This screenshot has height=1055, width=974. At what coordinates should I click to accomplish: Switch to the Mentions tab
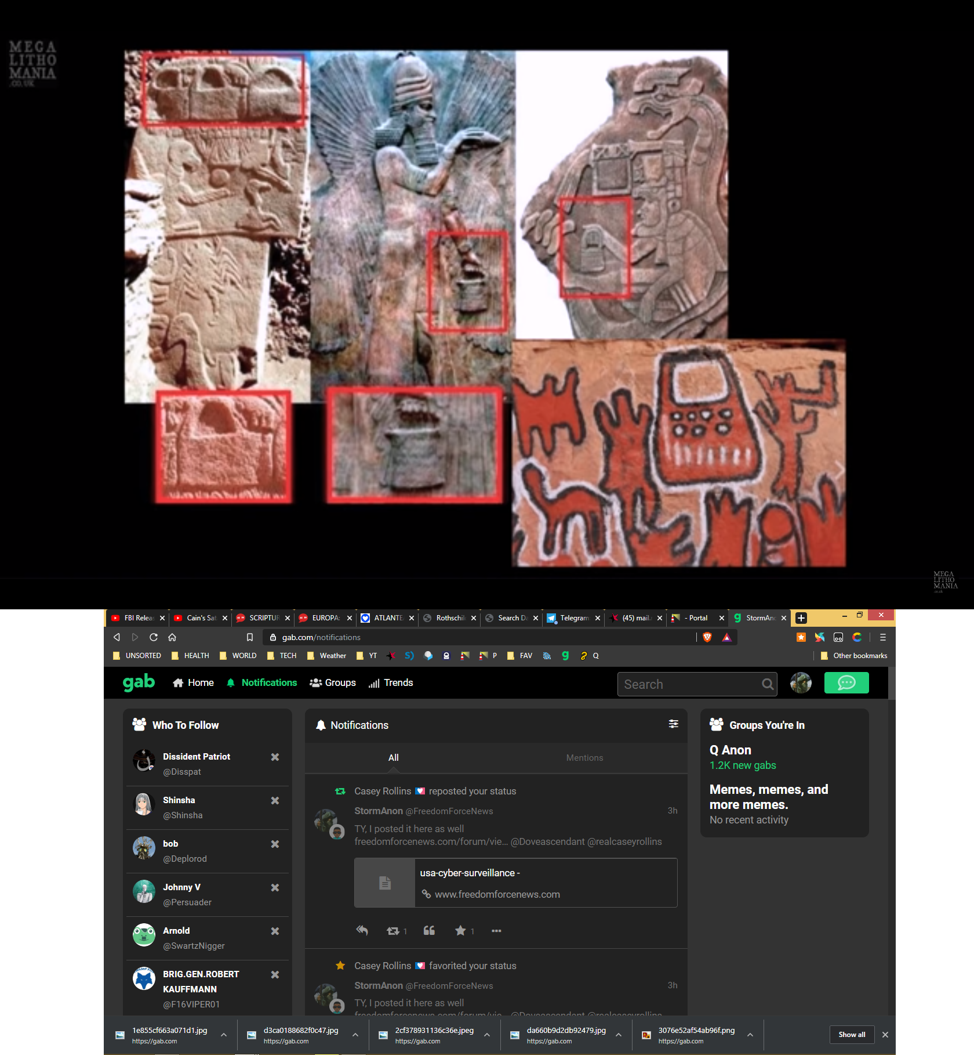(x=584, y=758)
